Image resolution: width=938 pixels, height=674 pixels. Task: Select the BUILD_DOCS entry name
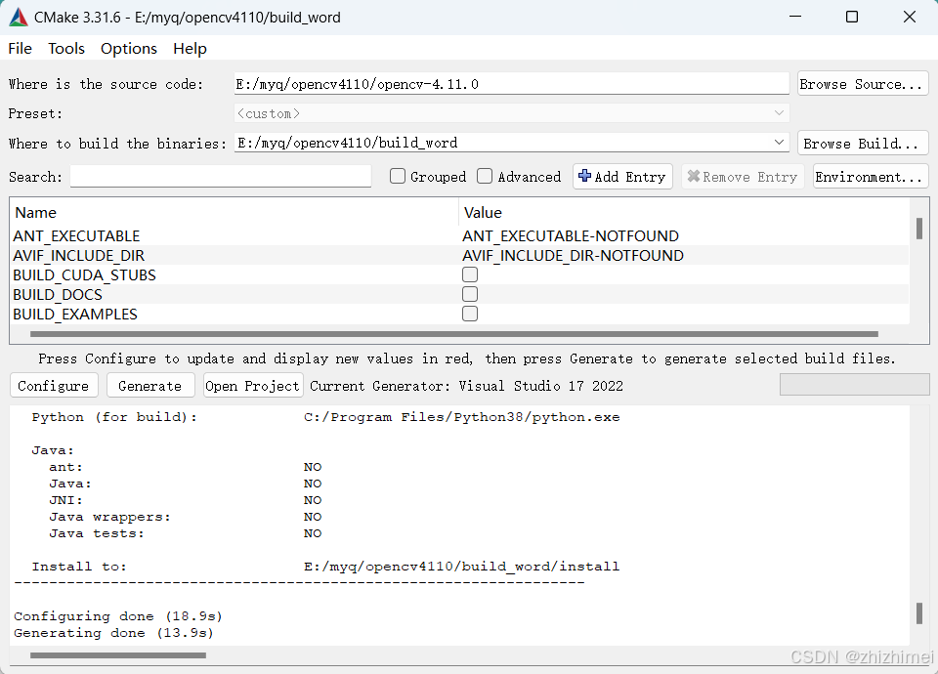tap(58, 295)
